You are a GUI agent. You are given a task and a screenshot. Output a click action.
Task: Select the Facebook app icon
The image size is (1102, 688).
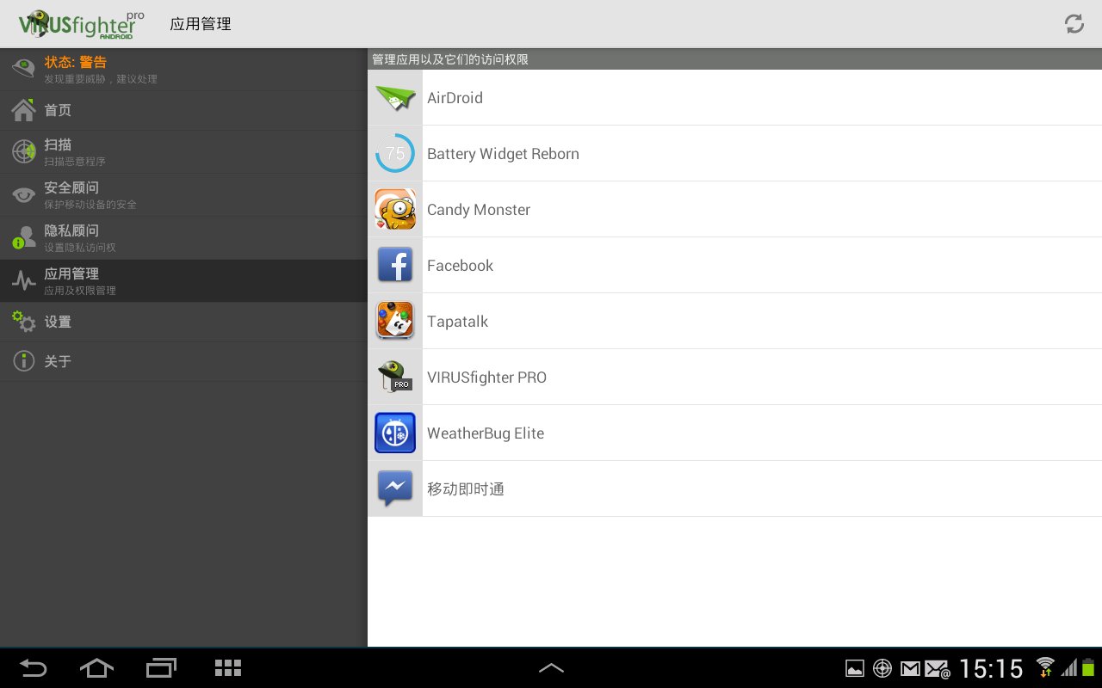(x=395, y=265)
